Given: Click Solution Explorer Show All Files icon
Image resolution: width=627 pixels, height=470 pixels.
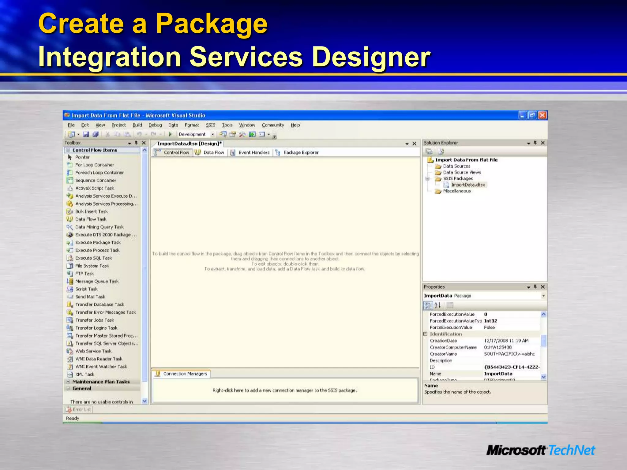Looking at the screenshot, I should (441, 151).
